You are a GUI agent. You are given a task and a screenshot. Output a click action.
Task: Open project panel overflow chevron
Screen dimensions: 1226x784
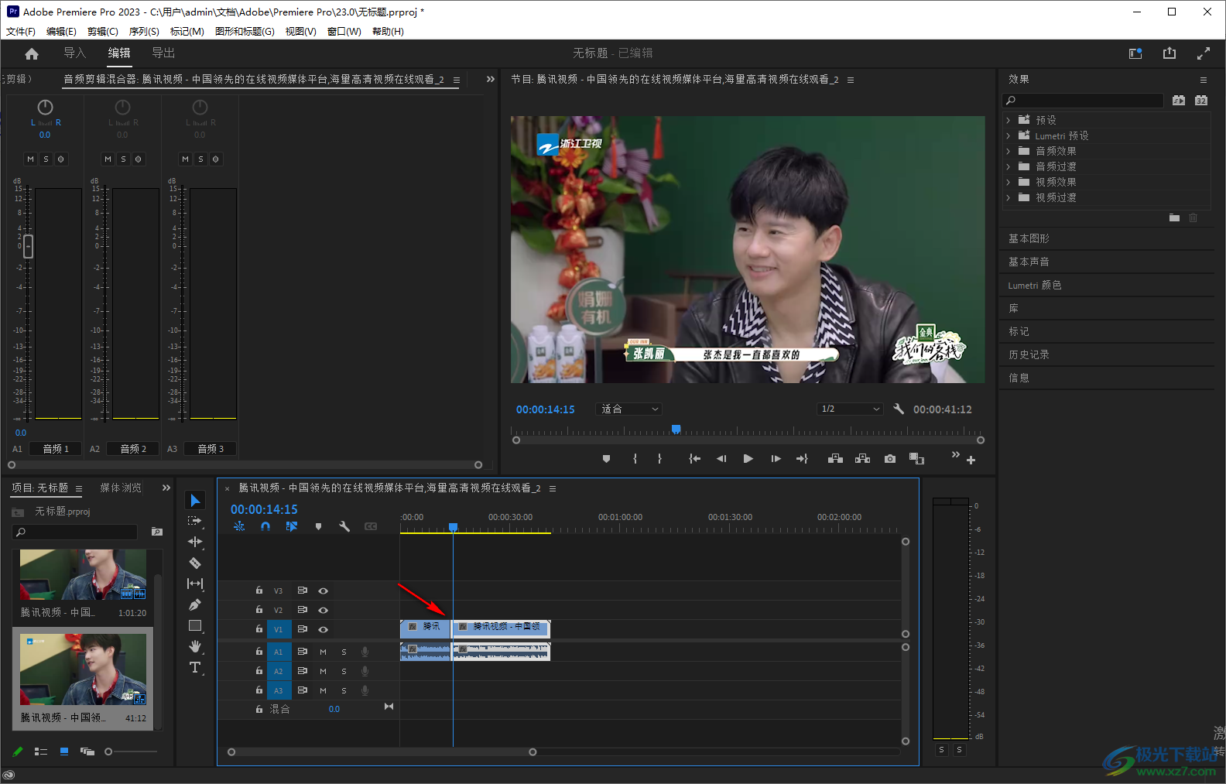166,488
